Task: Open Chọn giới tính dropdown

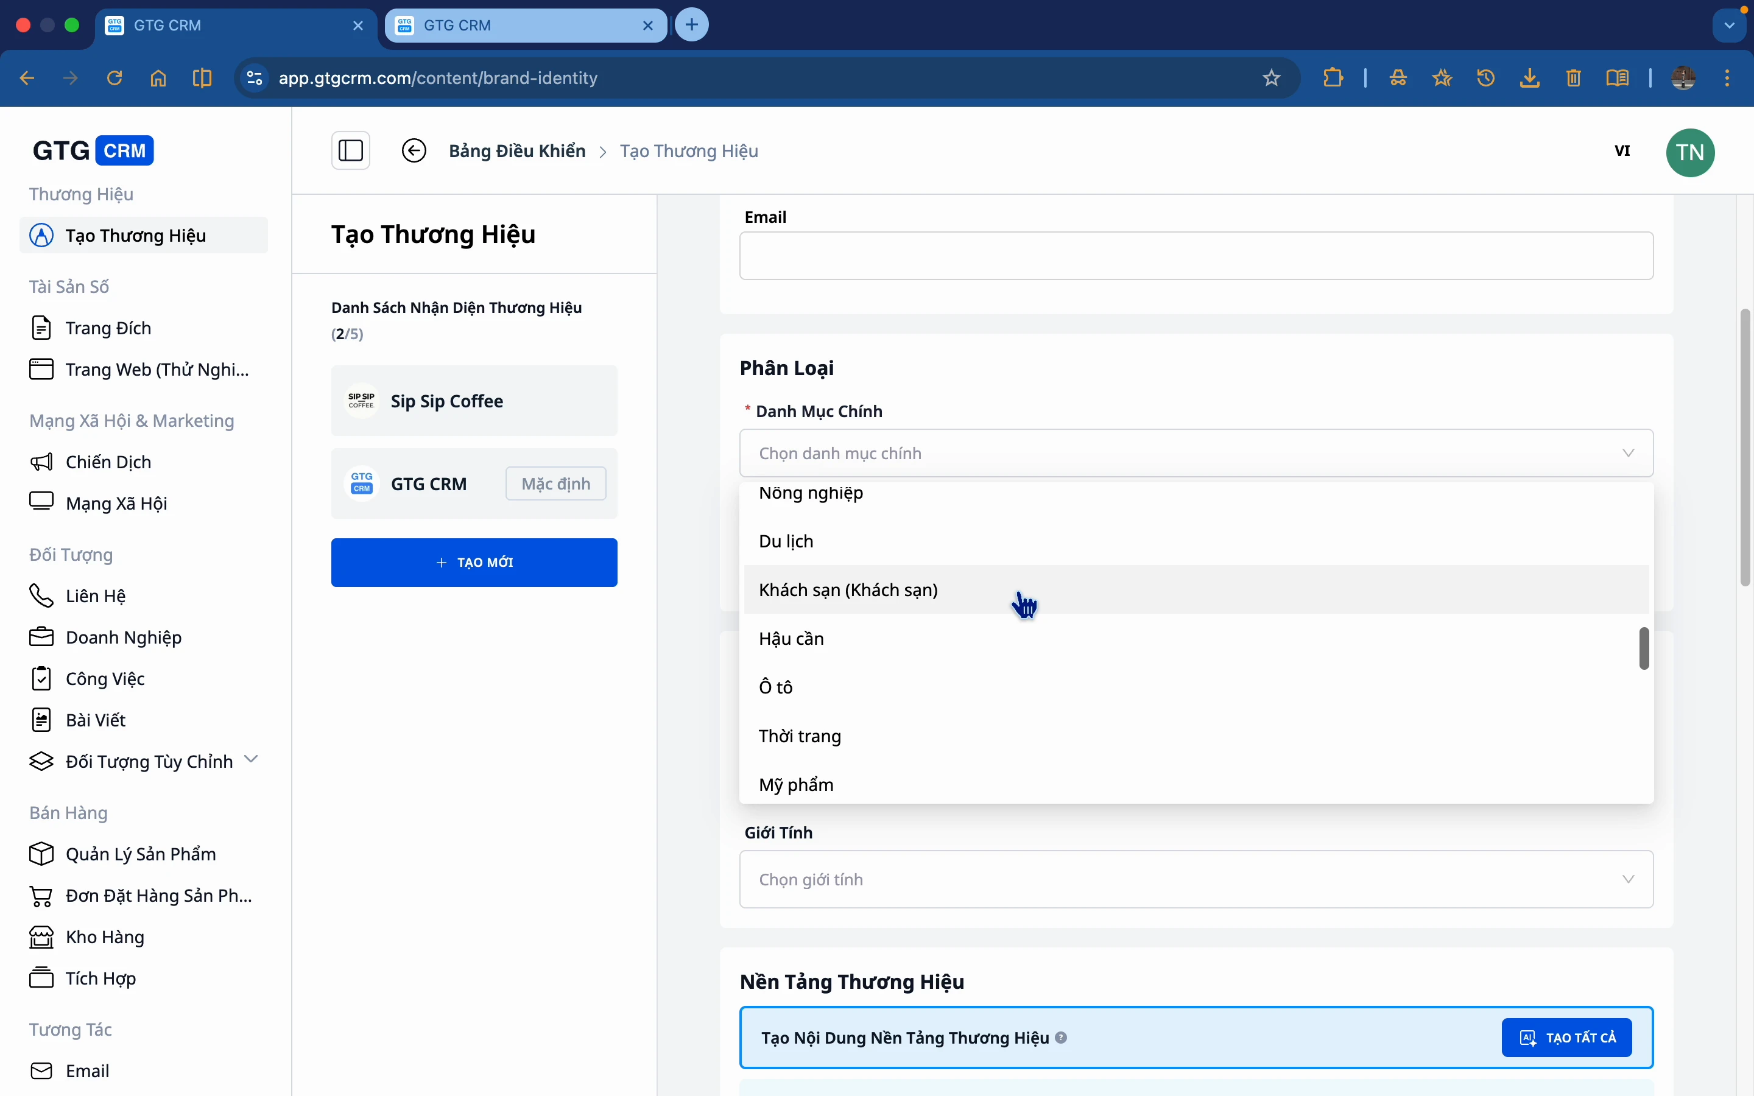Action: (x=1196, y=879)
